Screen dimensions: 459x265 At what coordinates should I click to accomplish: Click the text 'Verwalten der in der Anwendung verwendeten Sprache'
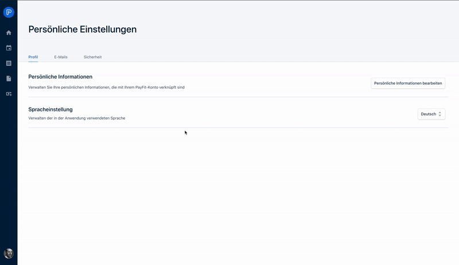[77, 118]
